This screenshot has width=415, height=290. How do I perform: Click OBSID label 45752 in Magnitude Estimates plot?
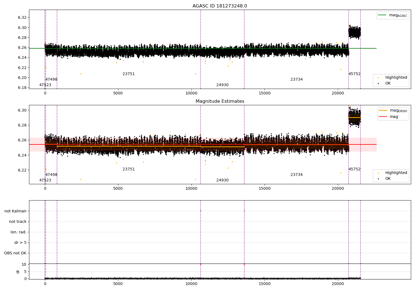coord(354,169)
